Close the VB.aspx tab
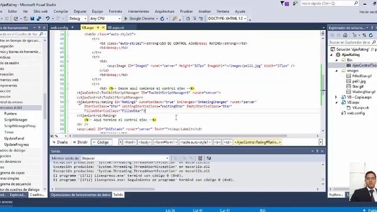Image resolution: width=377 pixels, height=212 pixels. [103, 28]
